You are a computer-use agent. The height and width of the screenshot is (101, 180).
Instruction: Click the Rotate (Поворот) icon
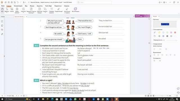pyautogui.click(x=45, y=9)
